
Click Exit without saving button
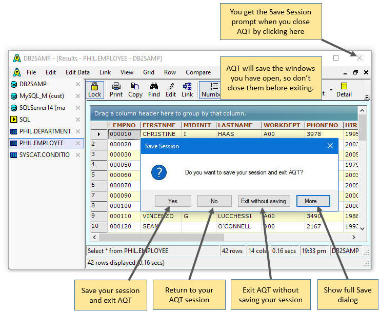point(264,201)
